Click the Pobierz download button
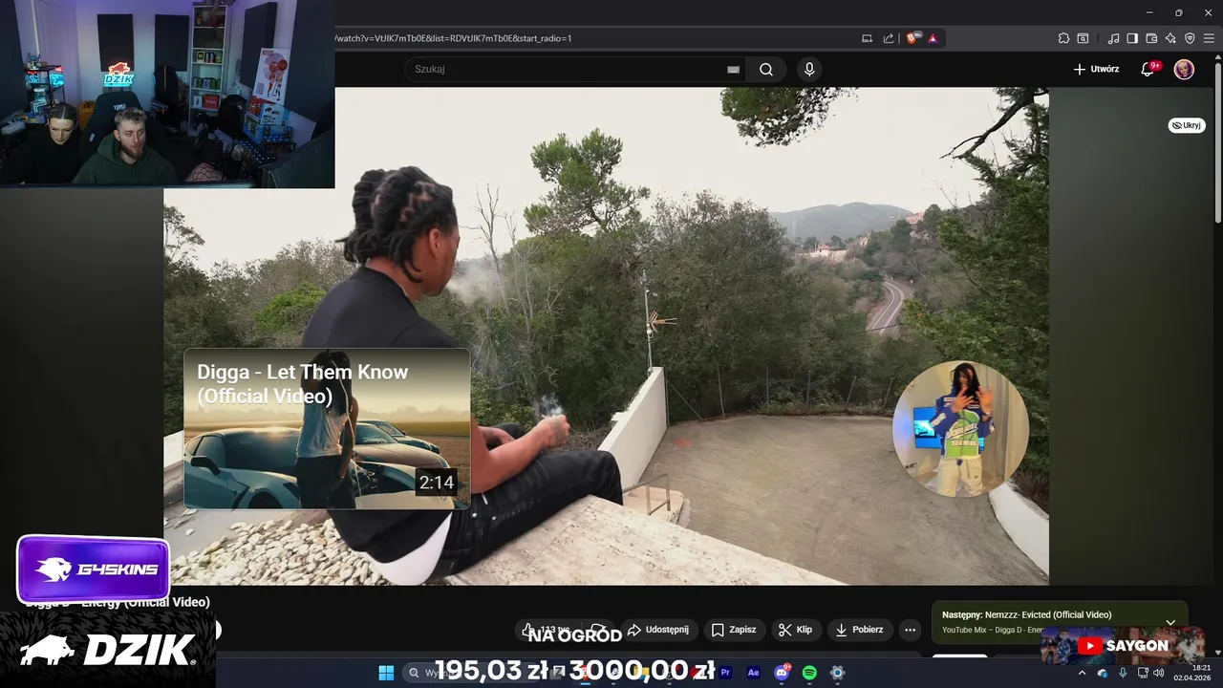 tap(859, 630)
